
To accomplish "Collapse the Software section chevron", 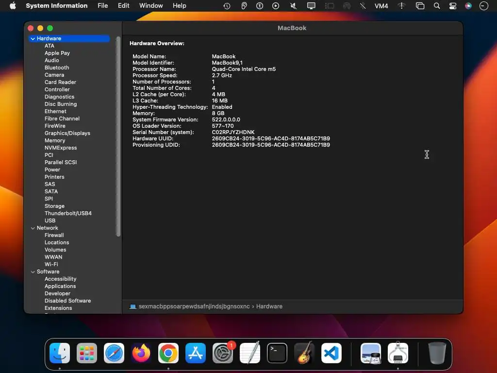I will pos(33,272).
